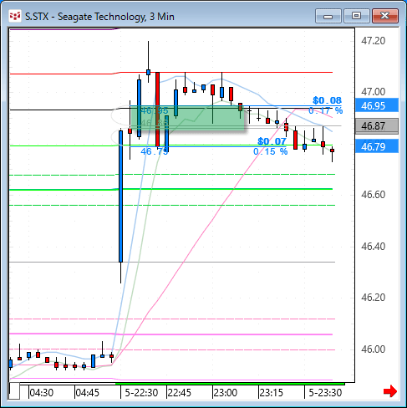The width and height of the screenshot is (407, 408).
Task: Click the 0.15 % annotation label
Action: [270, 151]
